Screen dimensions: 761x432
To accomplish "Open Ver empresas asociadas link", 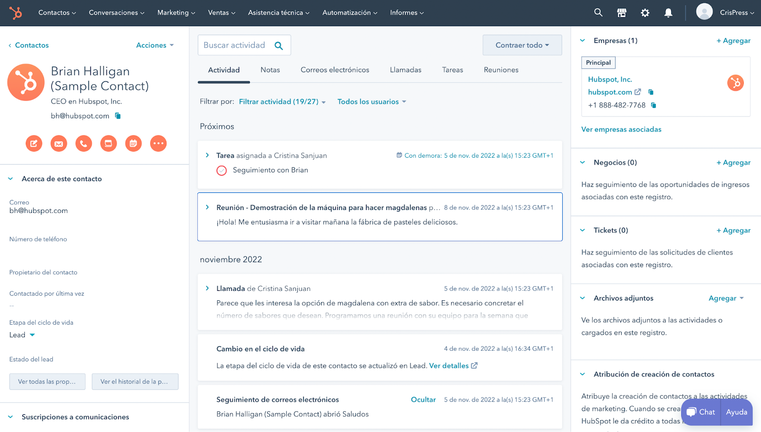I will click(621, 129).
